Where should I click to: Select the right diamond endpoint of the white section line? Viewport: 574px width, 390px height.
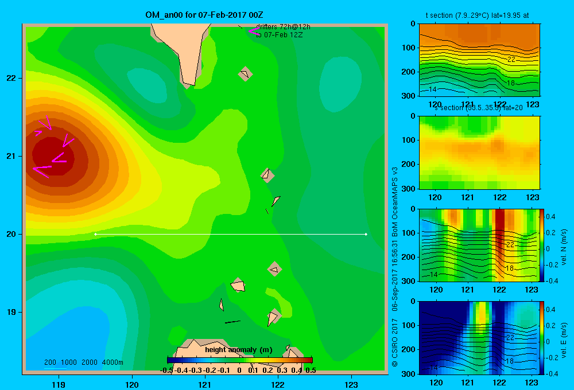(366, 234)
